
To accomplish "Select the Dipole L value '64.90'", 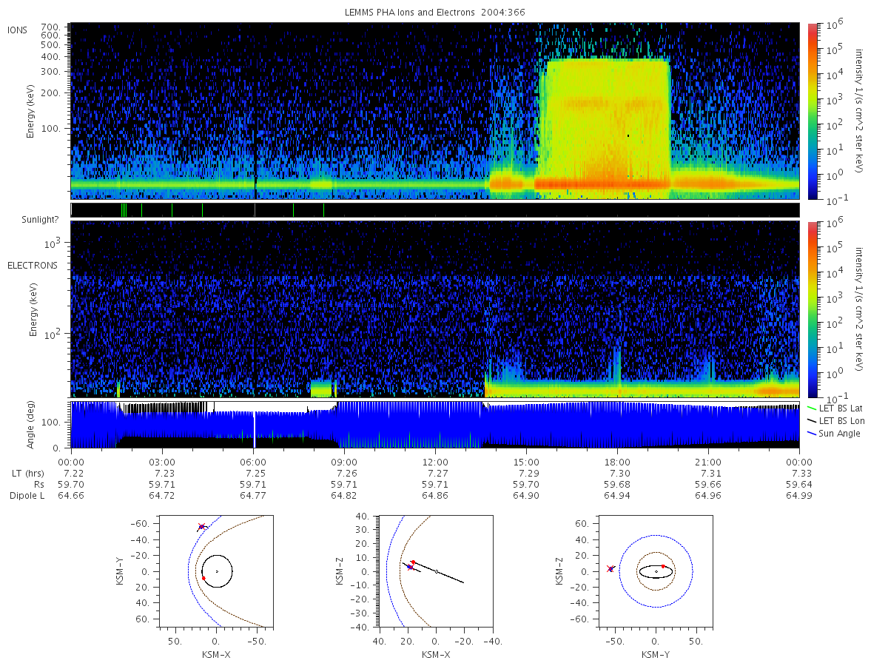I will [526, 495].
